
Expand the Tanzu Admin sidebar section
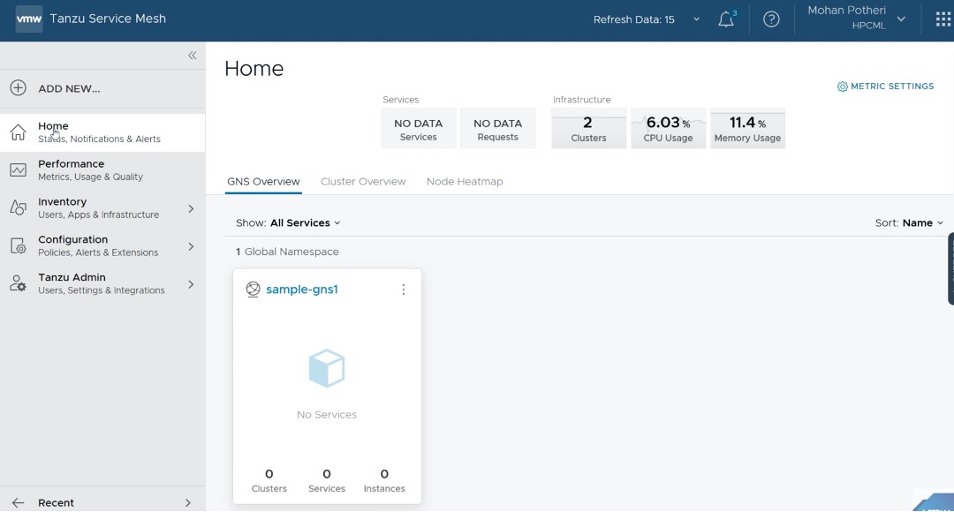(x=191, y=284)
